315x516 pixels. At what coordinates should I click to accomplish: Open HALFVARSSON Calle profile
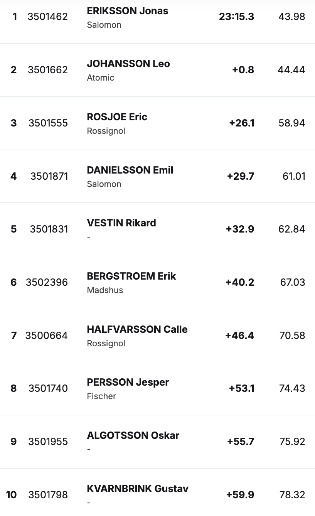tap(137, 329)
